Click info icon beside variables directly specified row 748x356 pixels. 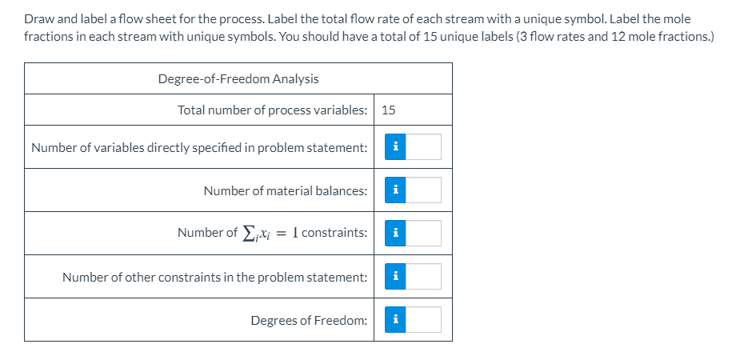tap(394, 146)
